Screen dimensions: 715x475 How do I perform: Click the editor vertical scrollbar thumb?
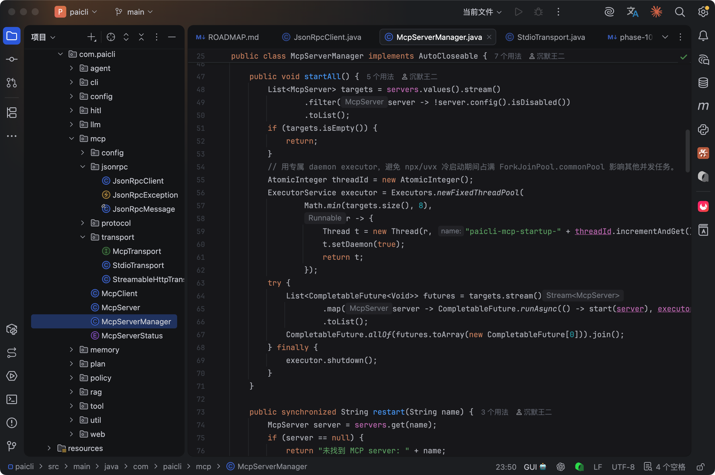coord(687,151)
